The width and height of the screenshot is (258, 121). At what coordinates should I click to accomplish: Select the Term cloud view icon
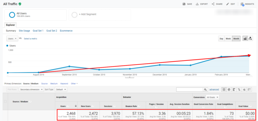coord(244,90)
